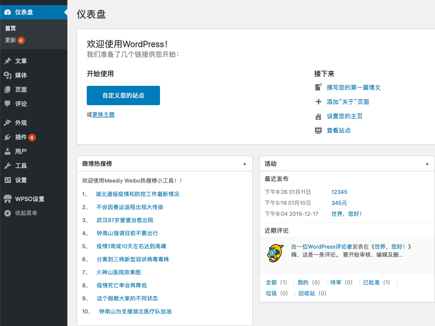Screen dimensions: 435x326
Task: Click the wrench icon beside 工具
Action: point(8,166)
